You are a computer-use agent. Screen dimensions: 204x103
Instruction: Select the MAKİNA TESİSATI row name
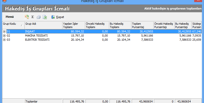pyautogui.click(x=36, y=36)
